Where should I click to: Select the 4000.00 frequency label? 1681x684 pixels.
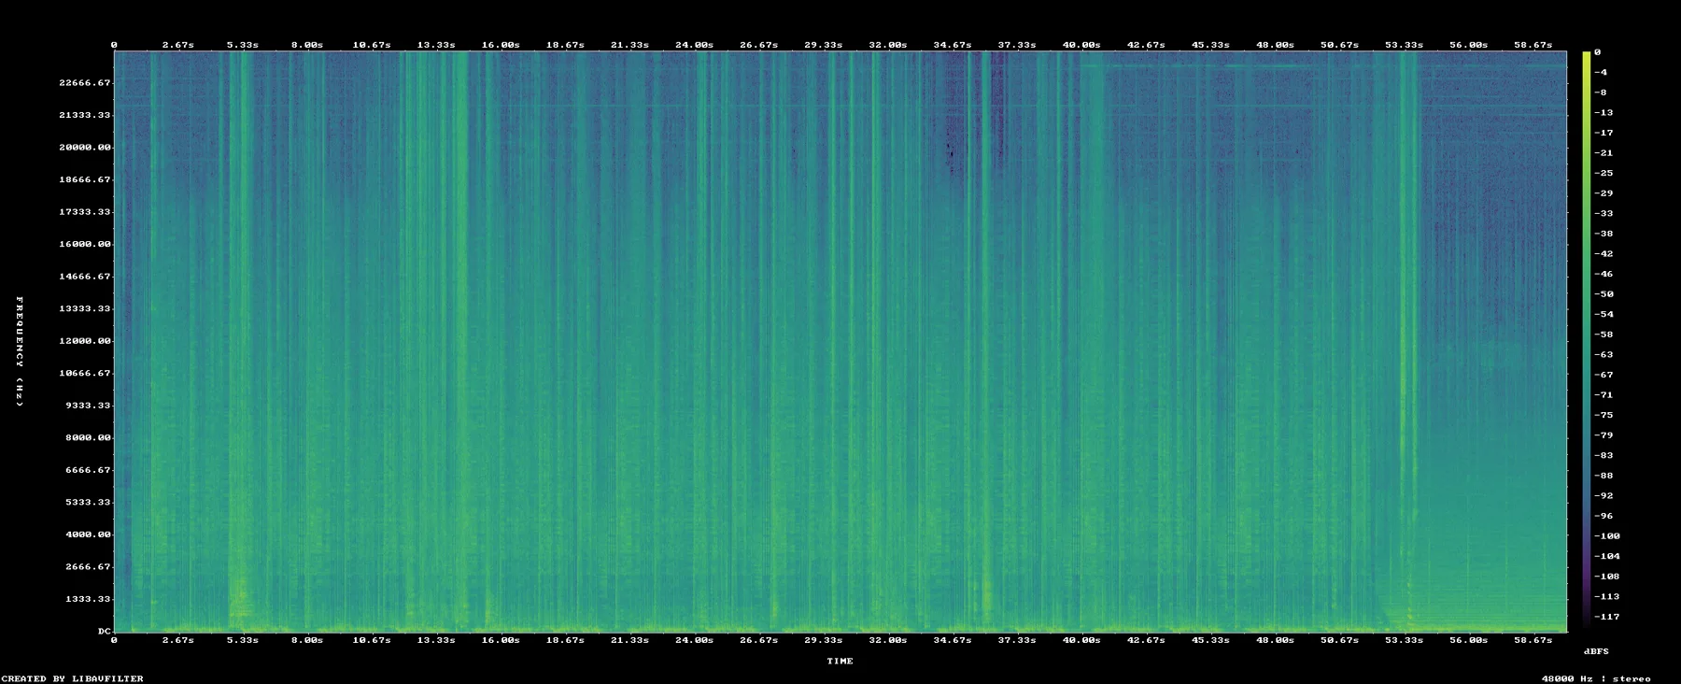click(88, 534)
